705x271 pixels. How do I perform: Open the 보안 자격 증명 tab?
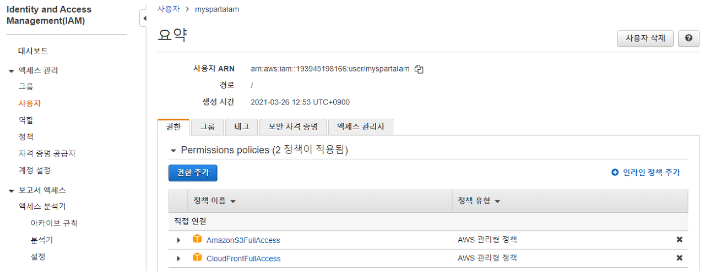[293, 126]
